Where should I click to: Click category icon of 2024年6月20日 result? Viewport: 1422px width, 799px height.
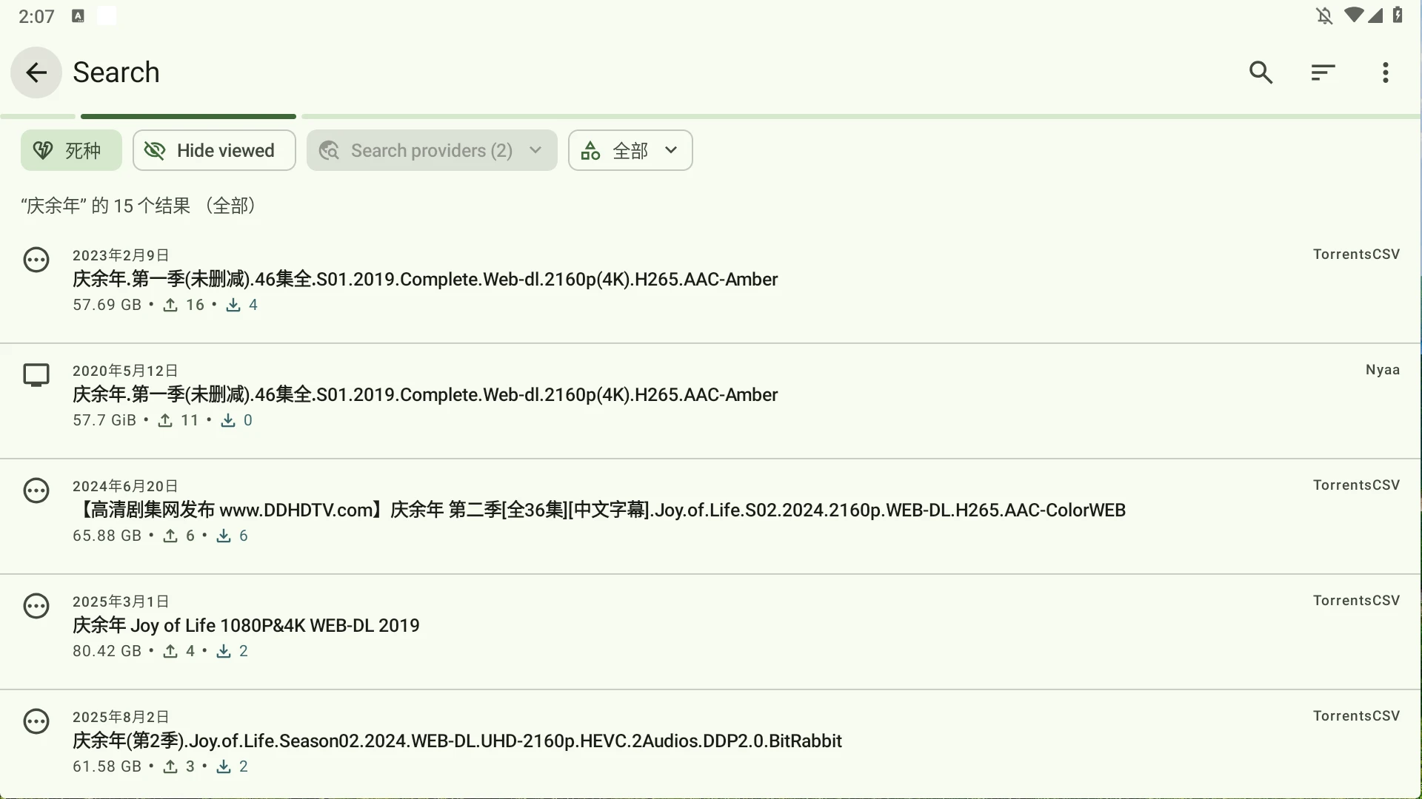tap(36, 490)
